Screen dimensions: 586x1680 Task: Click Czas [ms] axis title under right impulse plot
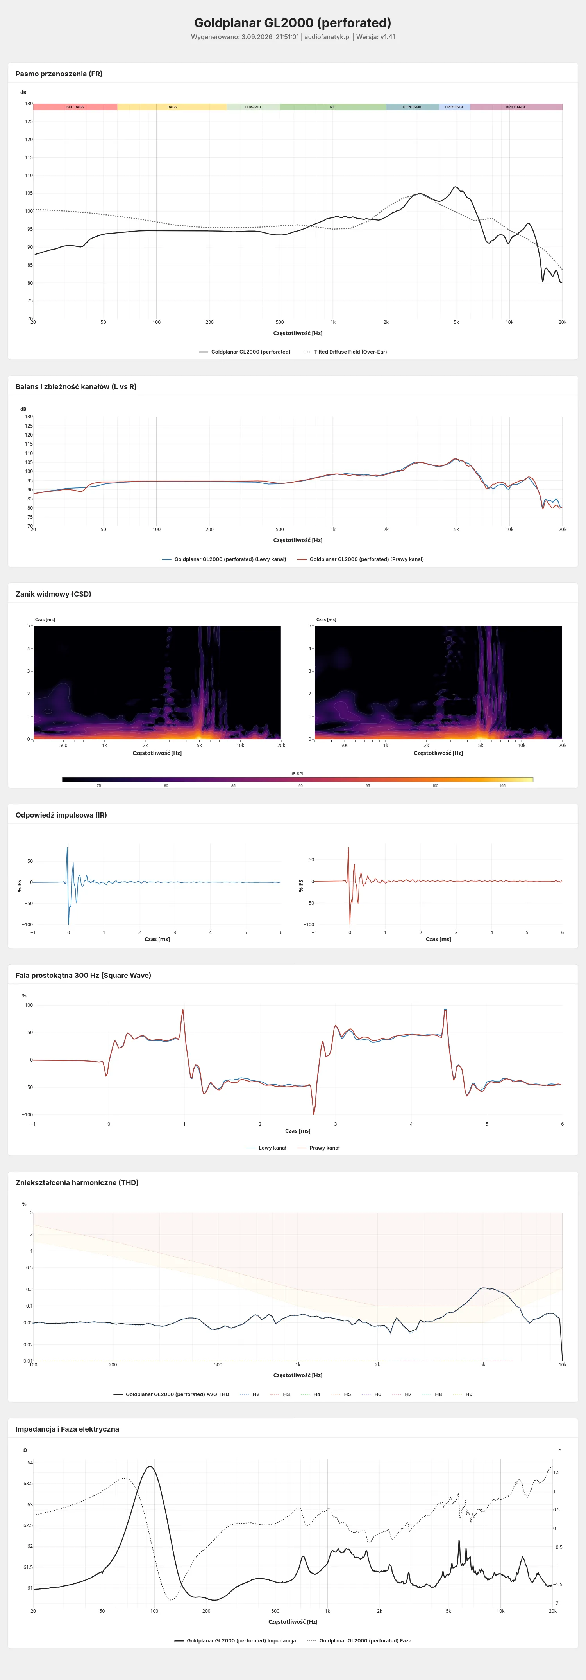coord(438,939)
